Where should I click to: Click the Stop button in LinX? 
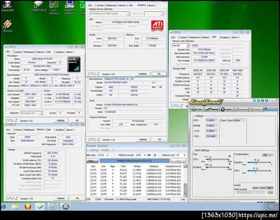178,161
